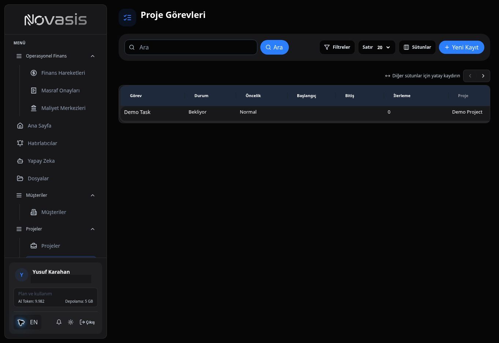Click the Bekliyor status cell

point(198,112)
